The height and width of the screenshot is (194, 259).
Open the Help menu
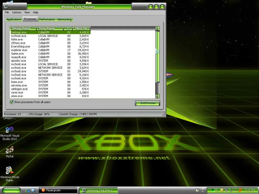click(x=35, y=12)
